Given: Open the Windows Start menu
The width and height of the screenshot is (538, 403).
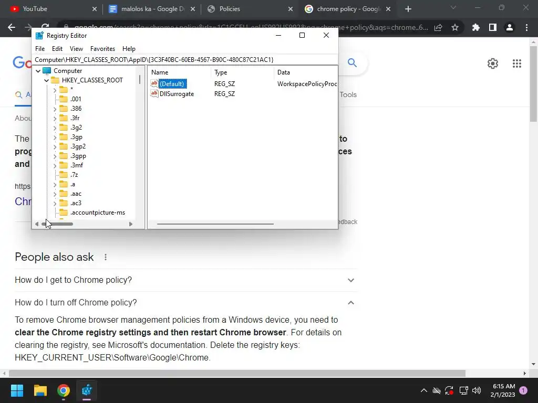Looking at the screenshot, I should (17, 390).
